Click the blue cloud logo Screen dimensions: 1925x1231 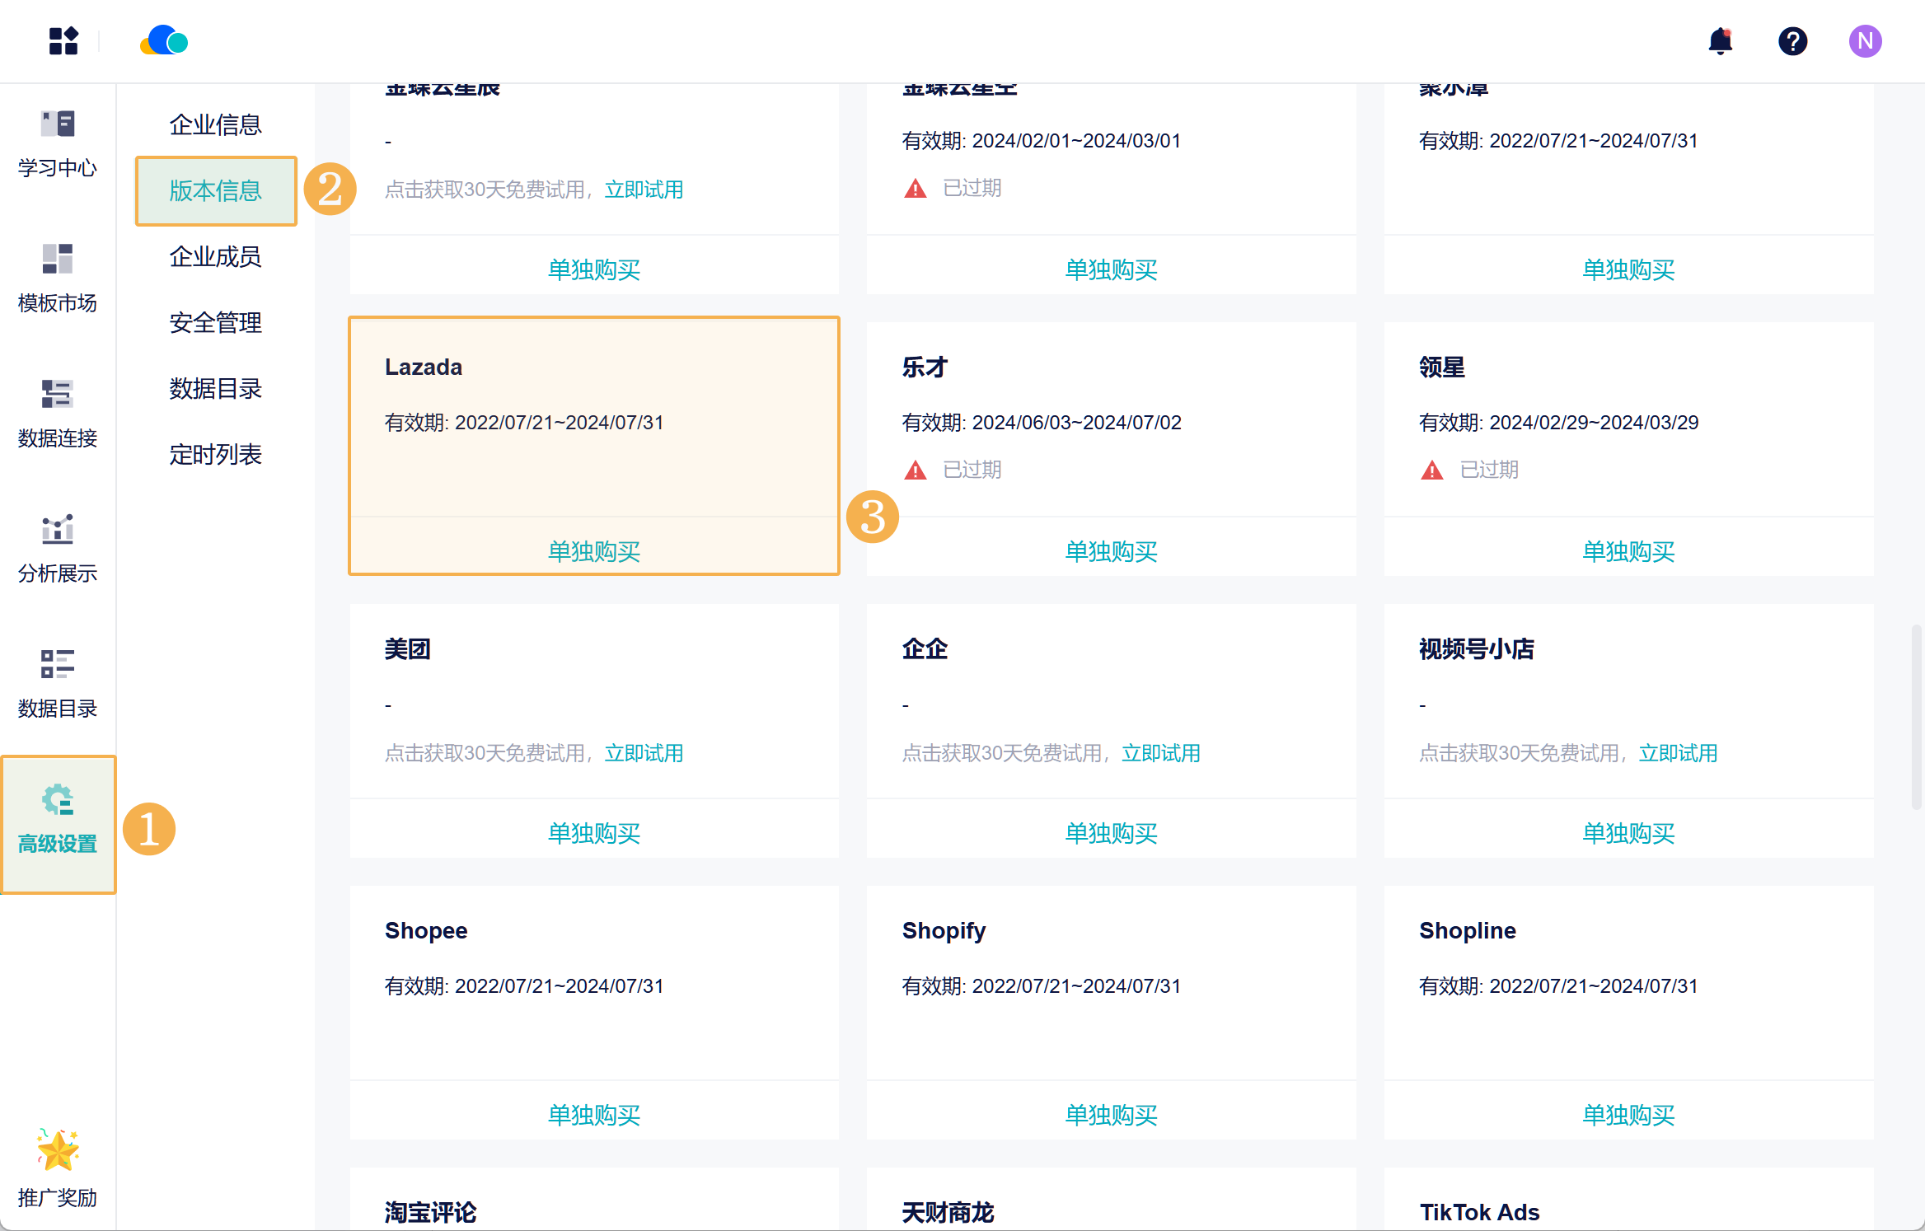[164, 41]
